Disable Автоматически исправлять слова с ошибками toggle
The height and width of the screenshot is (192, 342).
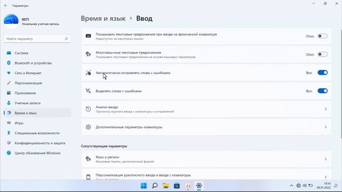pyautogui.click(x=322, y=73)
